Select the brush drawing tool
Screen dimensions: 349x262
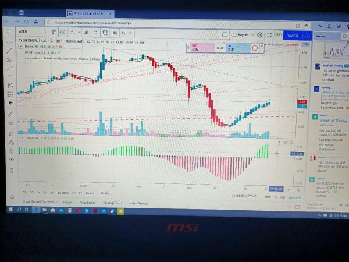pyautogui.click(x=9, y=68)
